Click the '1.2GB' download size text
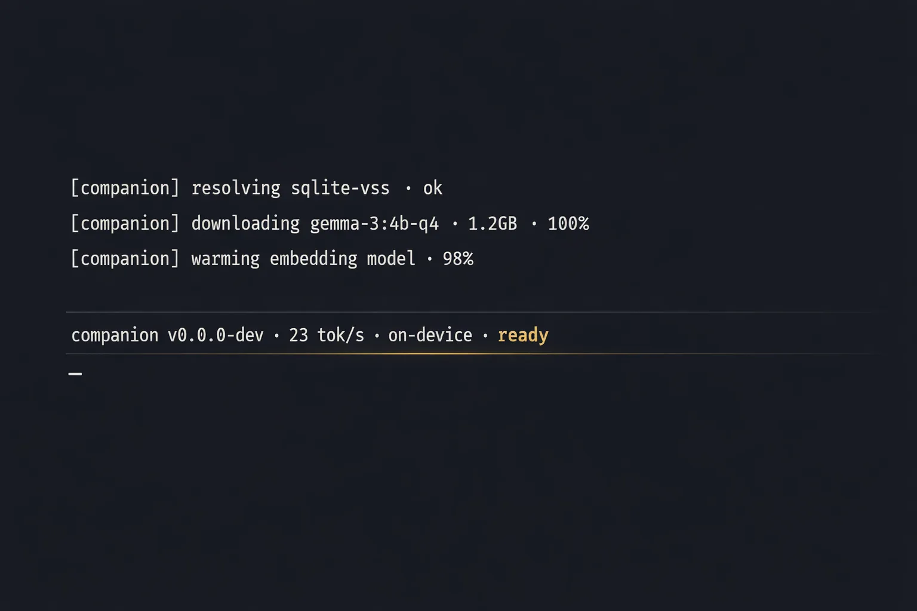 pyautogui.click(x=493, y=224)
